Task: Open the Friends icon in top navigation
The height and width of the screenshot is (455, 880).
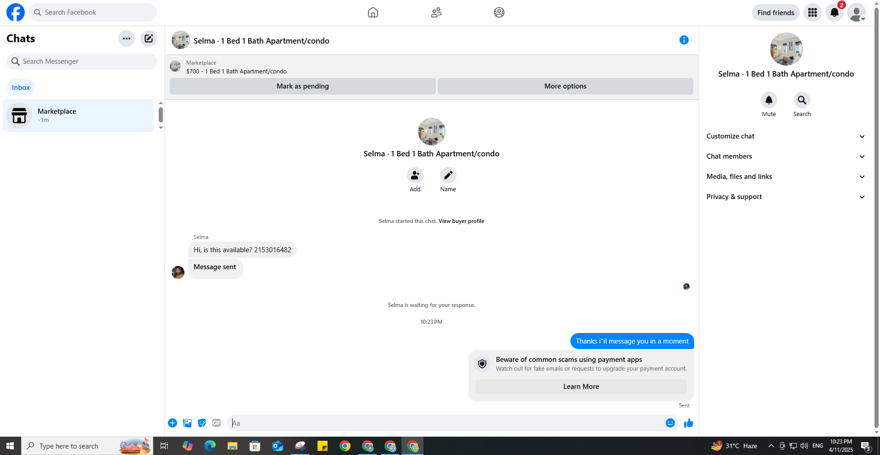Action: pyautogui.click(x=436, y=12)
